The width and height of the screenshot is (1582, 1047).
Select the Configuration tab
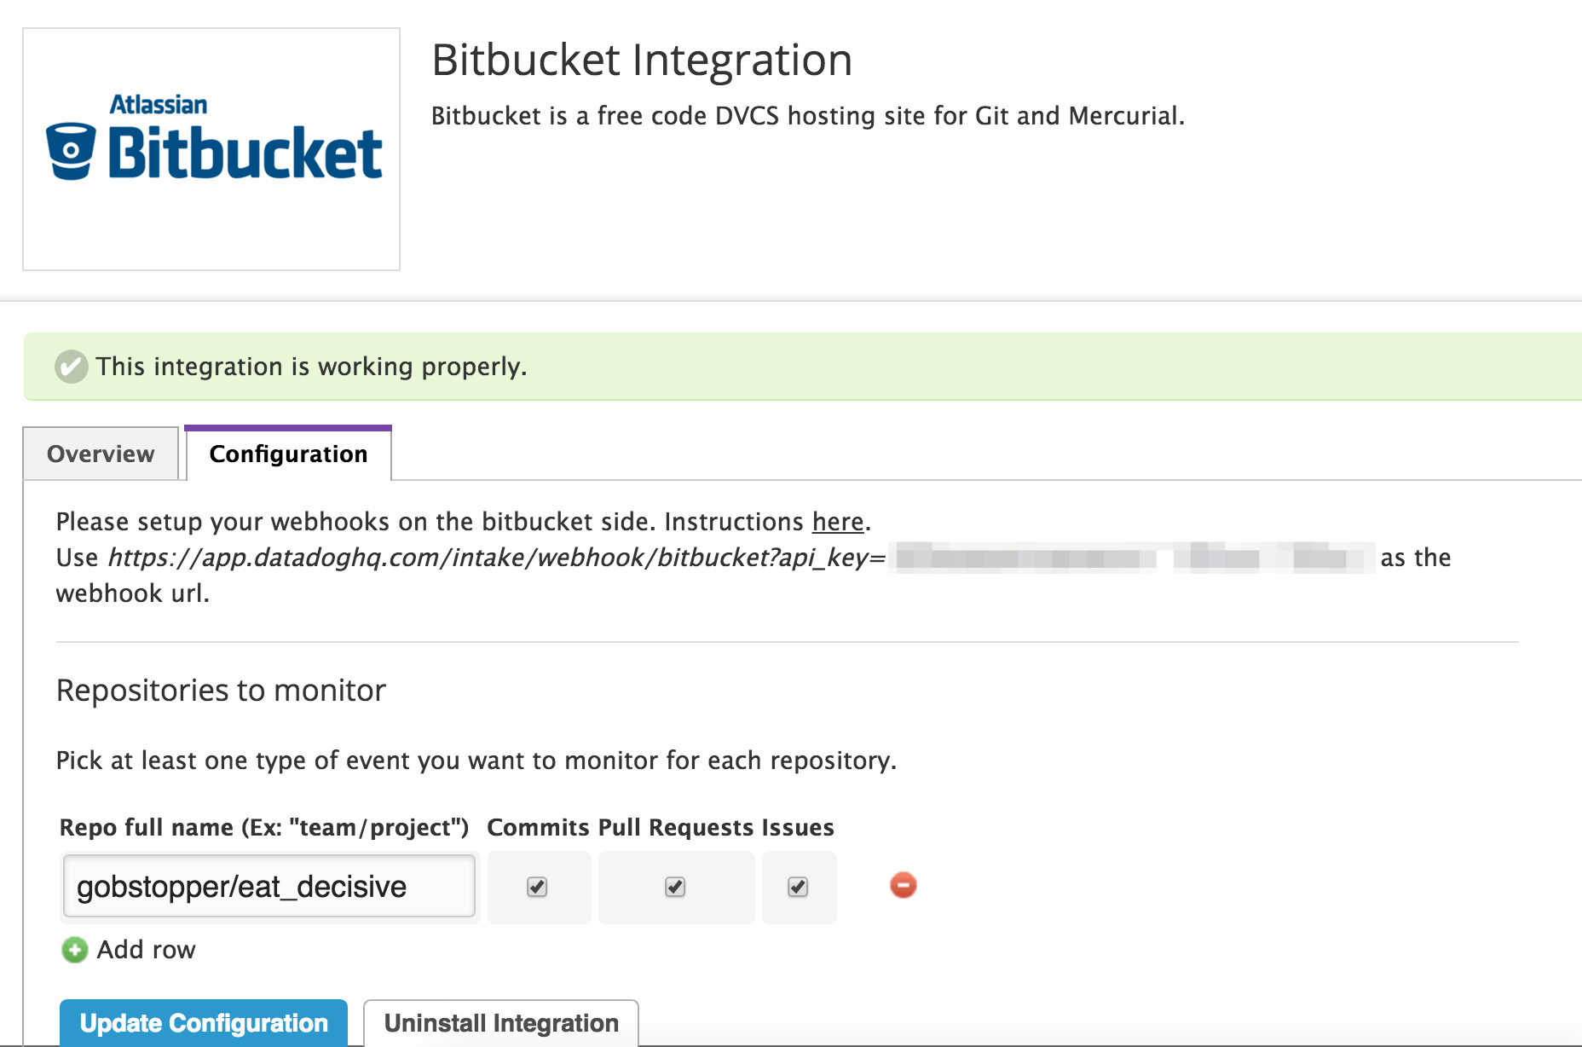point(287,454)
